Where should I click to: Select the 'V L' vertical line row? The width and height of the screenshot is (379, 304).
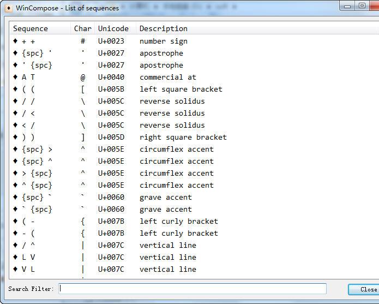coord(194,270)
